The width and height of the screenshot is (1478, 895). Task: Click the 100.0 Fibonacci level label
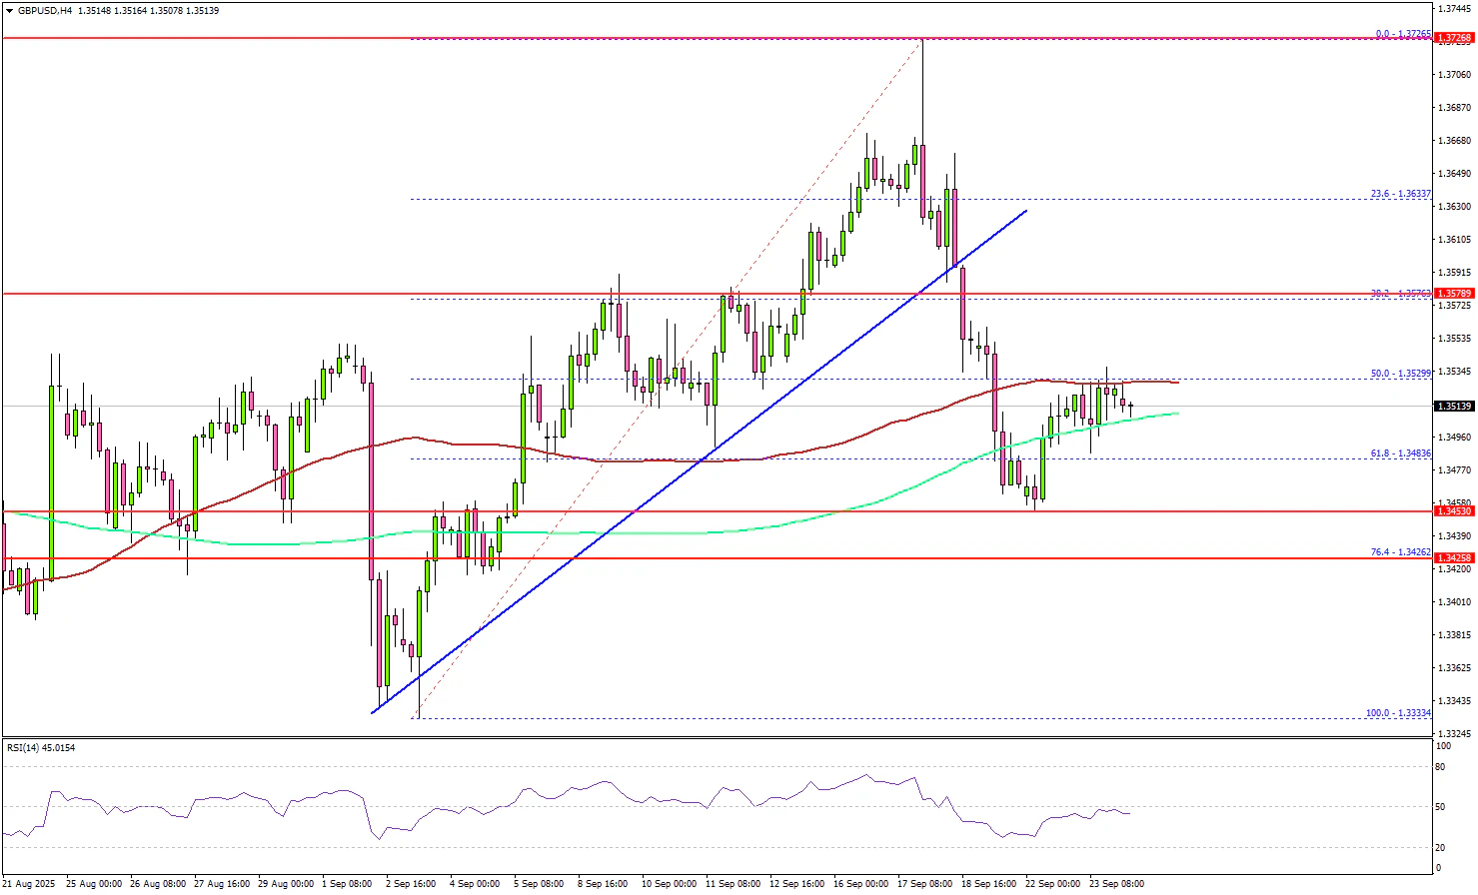click(x=1398, y=712)
